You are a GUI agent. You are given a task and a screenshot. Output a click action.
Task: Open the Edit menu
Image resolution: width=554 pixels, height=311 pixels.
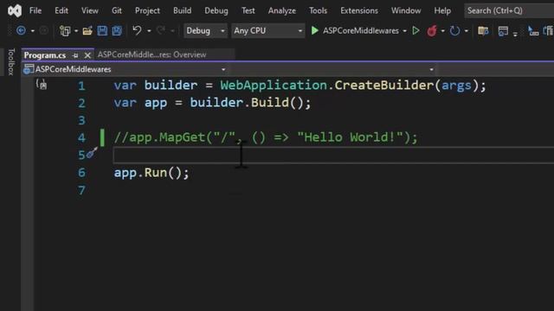(61, 11)
